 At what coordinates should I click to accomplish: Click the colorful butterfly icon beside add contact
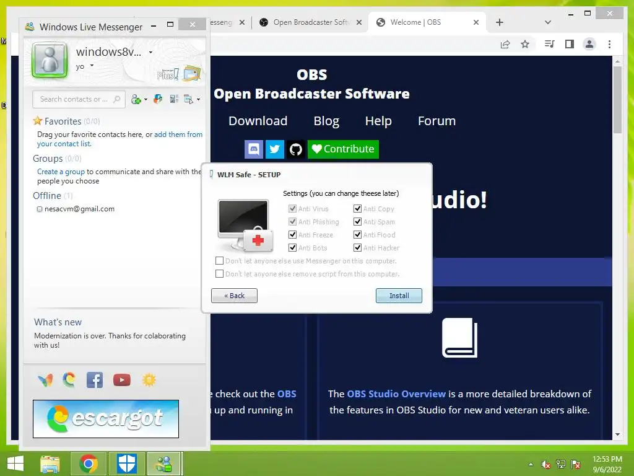(x=158, y=99)
